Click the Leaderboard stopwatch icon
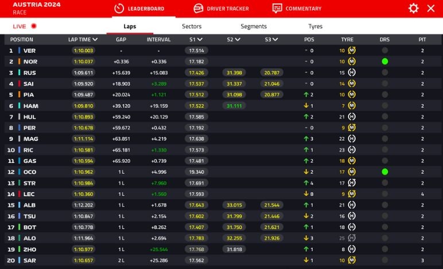This screenshot has width=443, height=269. click(x=119, y=9)
